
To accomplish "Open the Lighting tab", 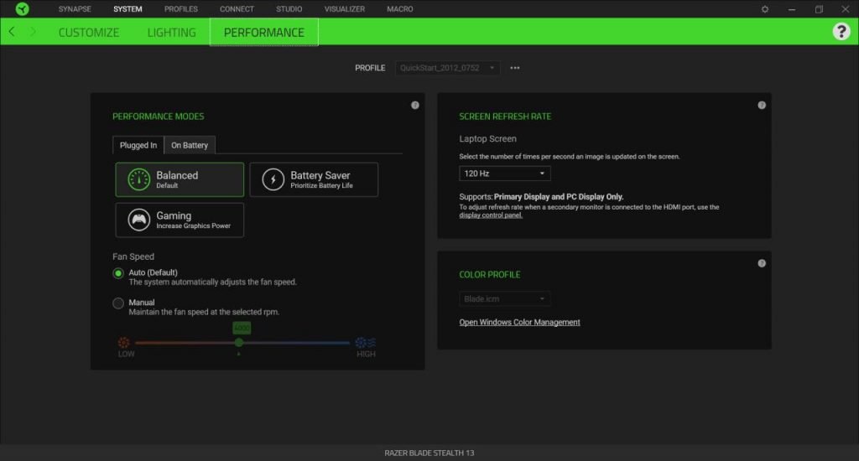I will pos(171,33).
